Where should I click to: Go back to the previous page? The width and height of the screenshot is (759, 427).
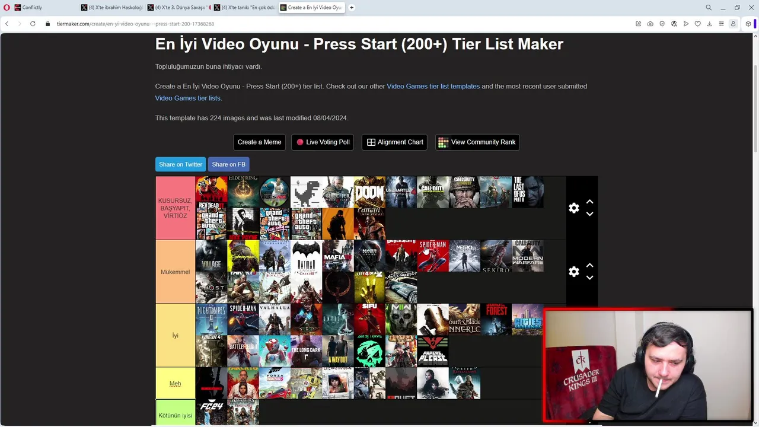(7, 24)
